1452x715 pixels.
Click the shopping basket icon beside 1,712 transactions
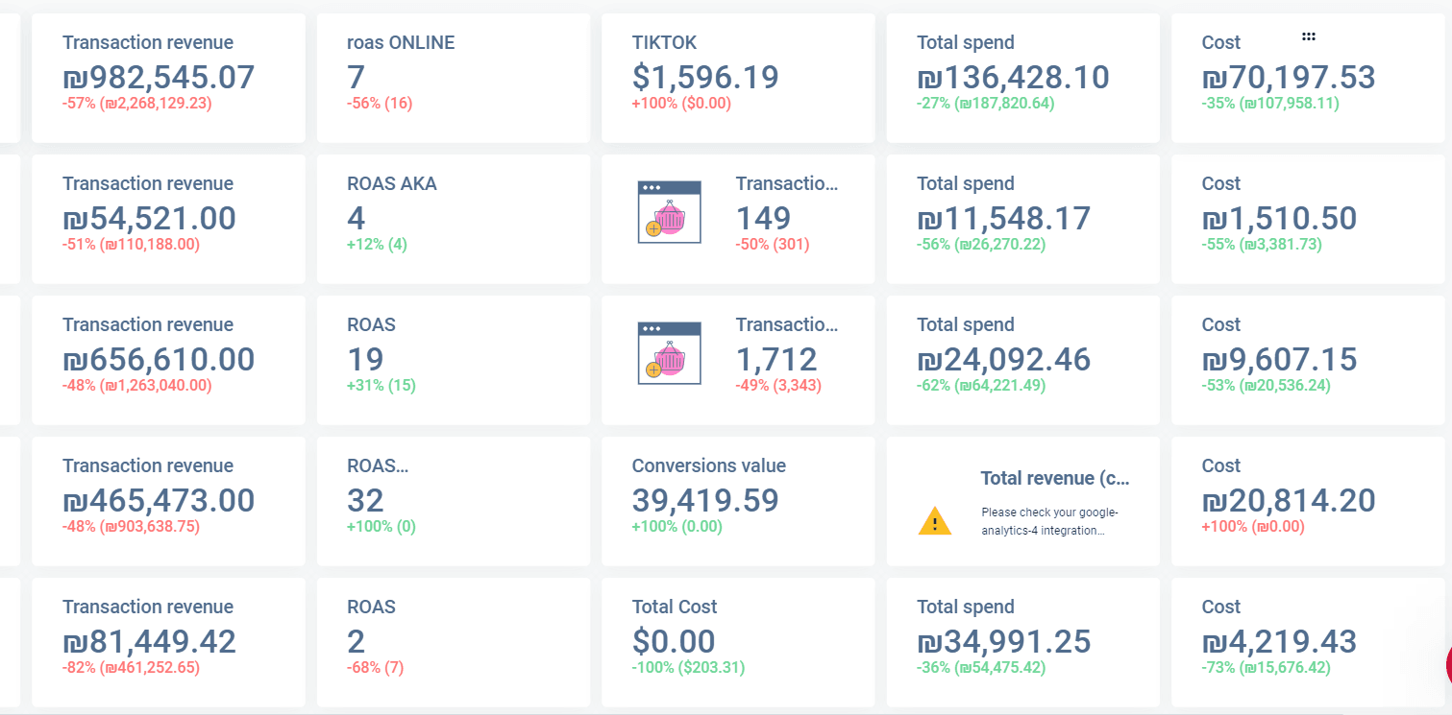[669, 353]
